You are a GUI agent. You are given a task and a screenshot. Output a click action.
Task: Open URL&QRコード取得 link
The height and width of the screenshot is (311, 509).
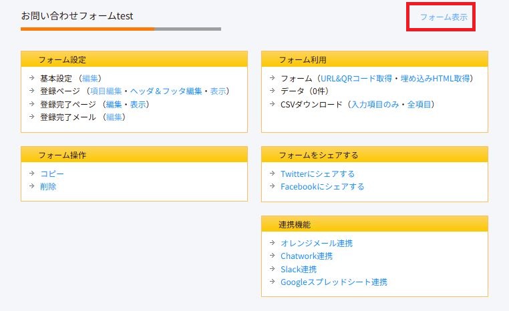pos(356,79)
